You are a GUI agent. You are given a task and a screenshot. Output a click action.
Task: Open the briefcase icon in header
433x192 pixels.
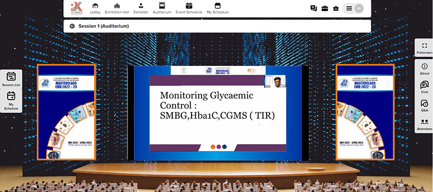pyautogui.click(x=325, y=8)
